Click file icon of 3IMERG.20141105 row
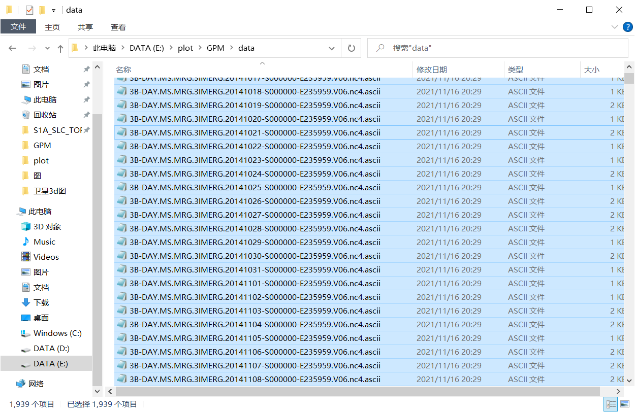 pyautogui.click(x=121, y=338)
